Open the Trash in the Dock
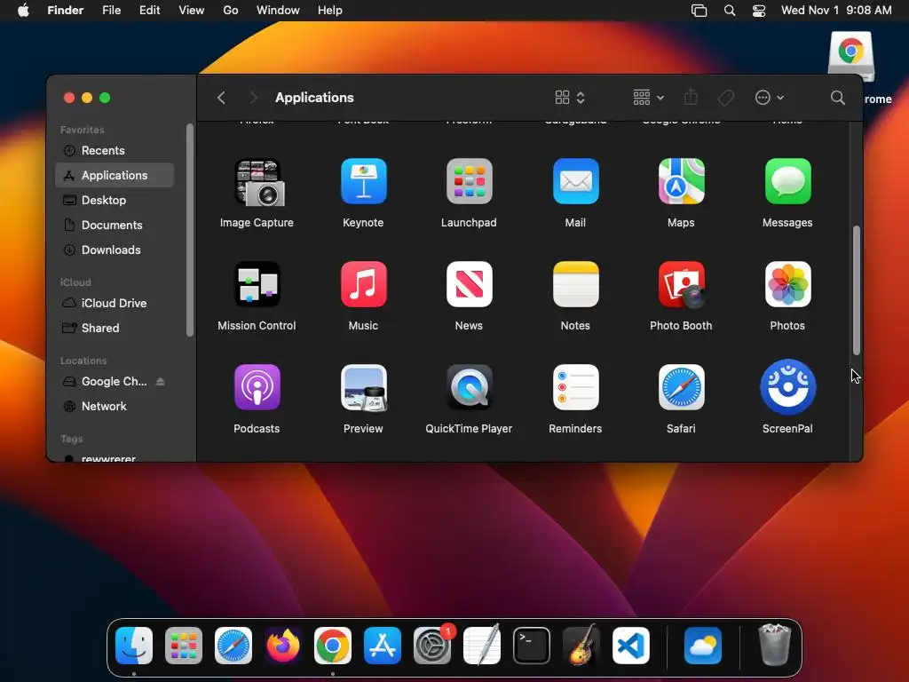Viewport: 909px width, 682px height. coord(775,646)
